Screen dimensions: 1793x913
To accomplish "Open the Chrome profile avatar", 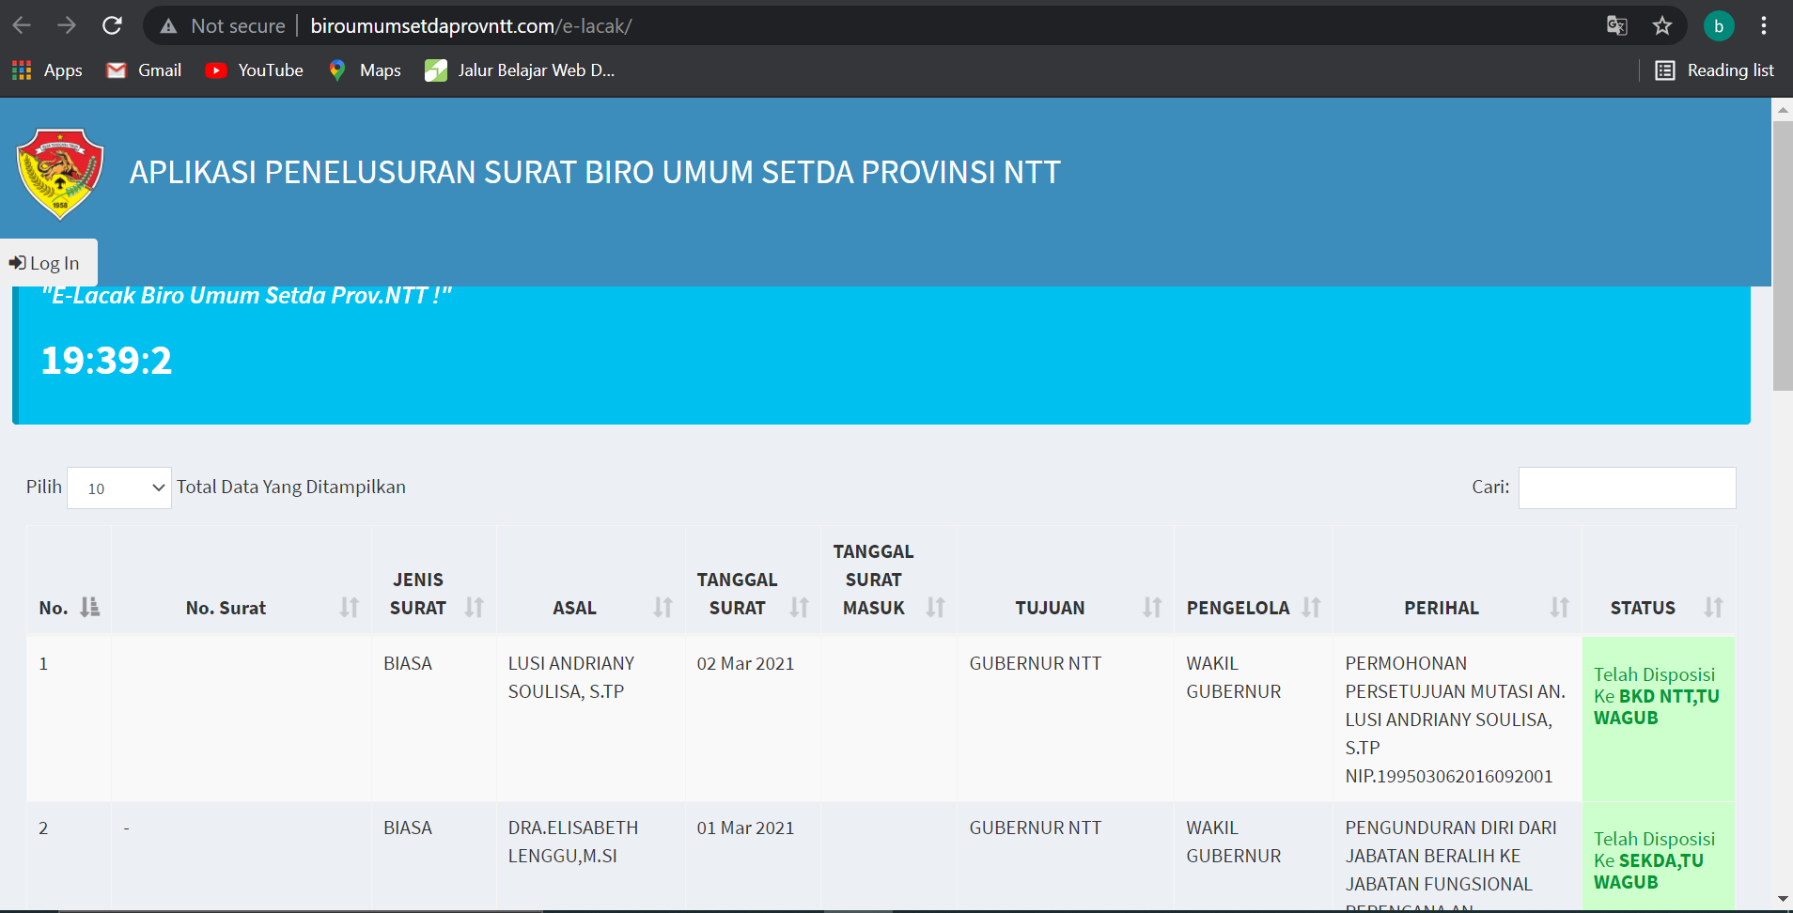I will (1718, 25).
